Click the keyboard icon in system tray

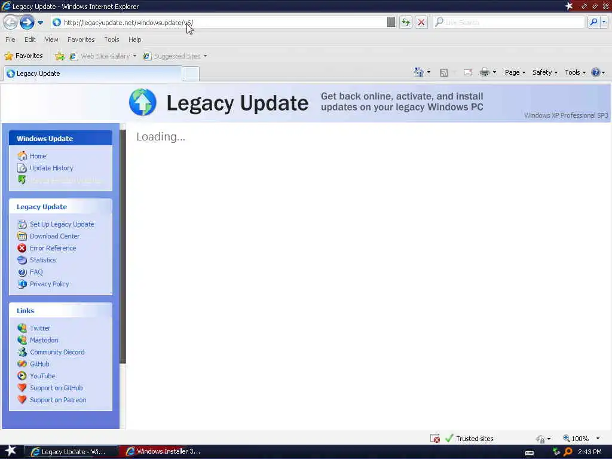530,453
